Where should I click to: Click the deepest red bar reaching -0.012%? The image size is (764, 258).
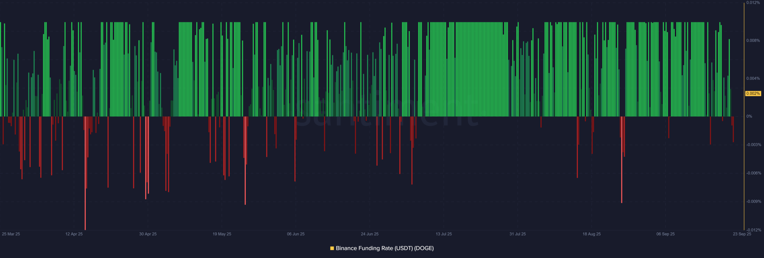point(85,208)
